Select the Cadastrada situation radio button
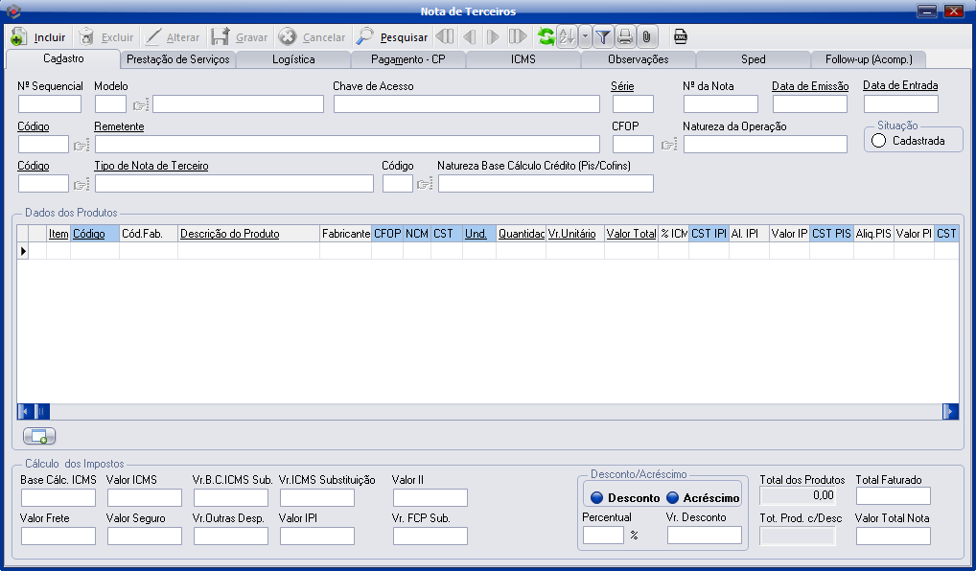This screenshot has height=571, width=976. pos(879,141)
